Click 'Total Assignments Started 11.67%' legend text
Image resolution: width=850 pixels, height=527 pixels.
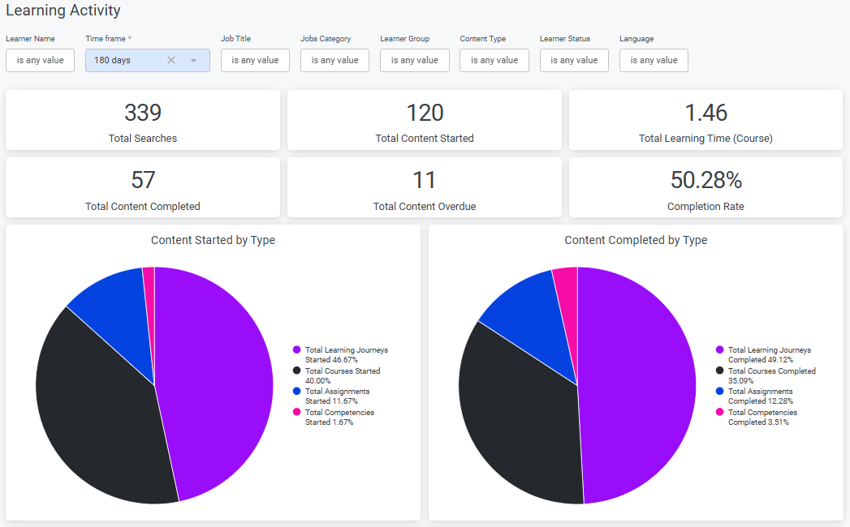point(337,396)
